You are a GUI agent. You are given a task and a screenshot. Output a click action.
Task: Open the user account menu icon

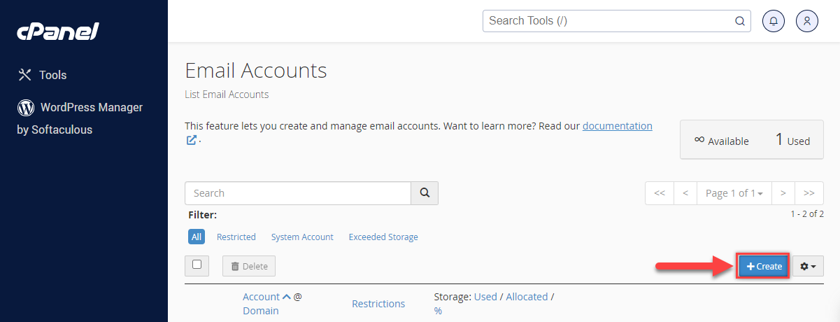coord(807,21)
